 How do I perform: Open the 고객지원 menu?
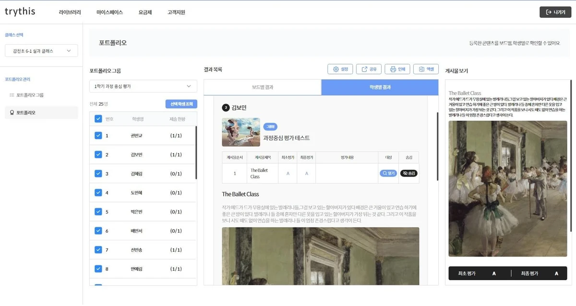pyautogui.click(x=176, y=12)
